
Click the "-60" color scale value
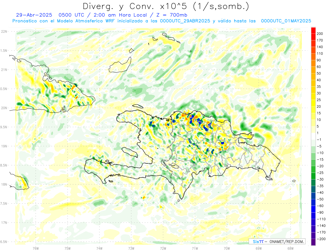(x=320, y=206)
